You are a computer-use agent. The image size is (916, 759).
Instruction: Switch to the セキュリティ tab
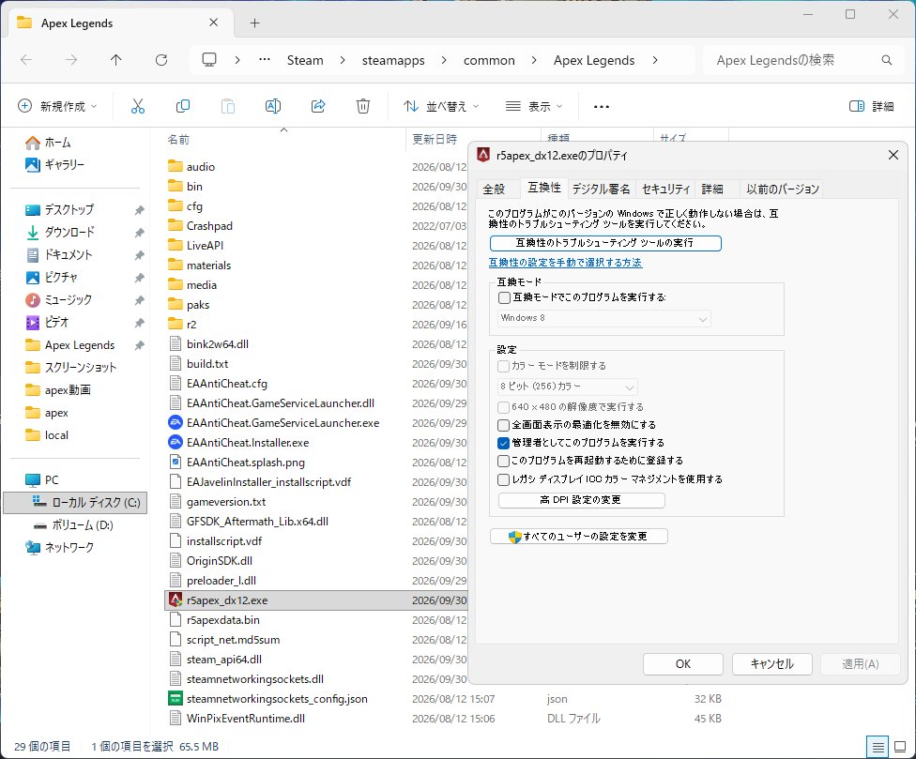pos(666,190)
